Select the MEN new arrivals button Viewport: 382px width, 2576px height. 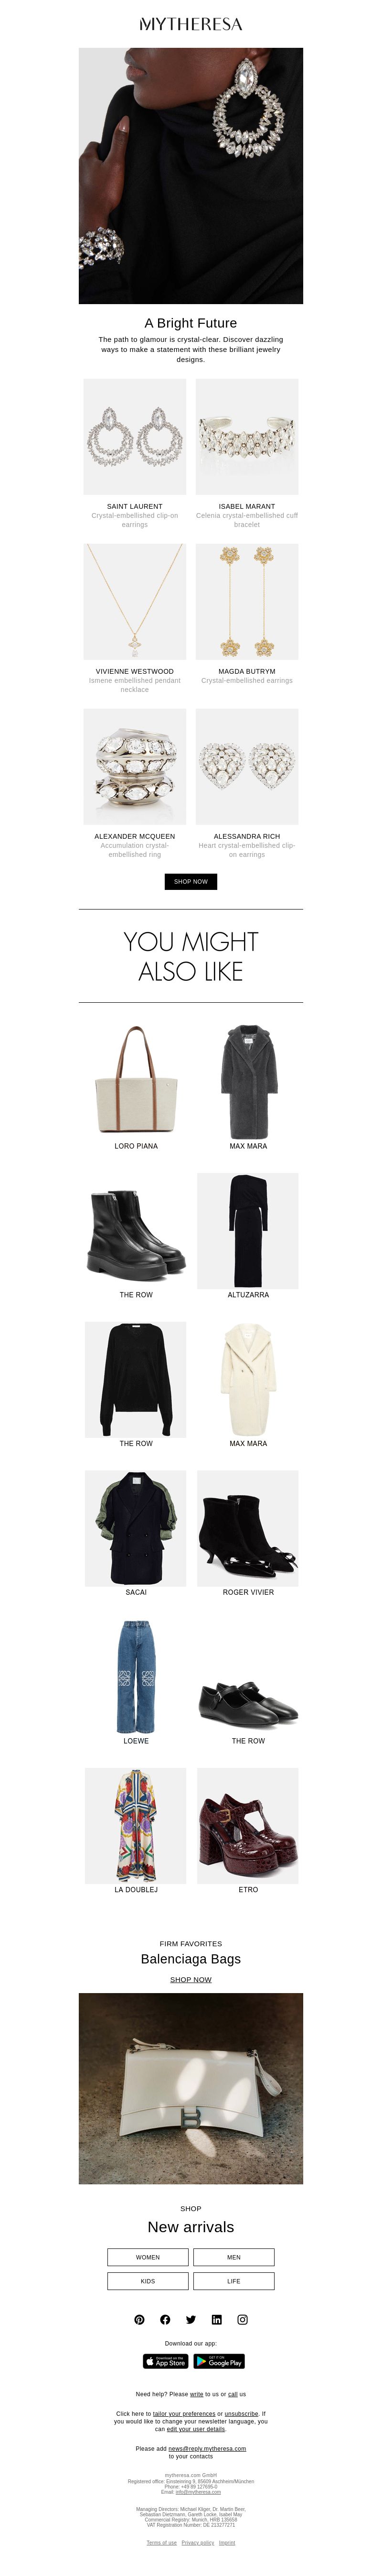[x=233, y=2257]
